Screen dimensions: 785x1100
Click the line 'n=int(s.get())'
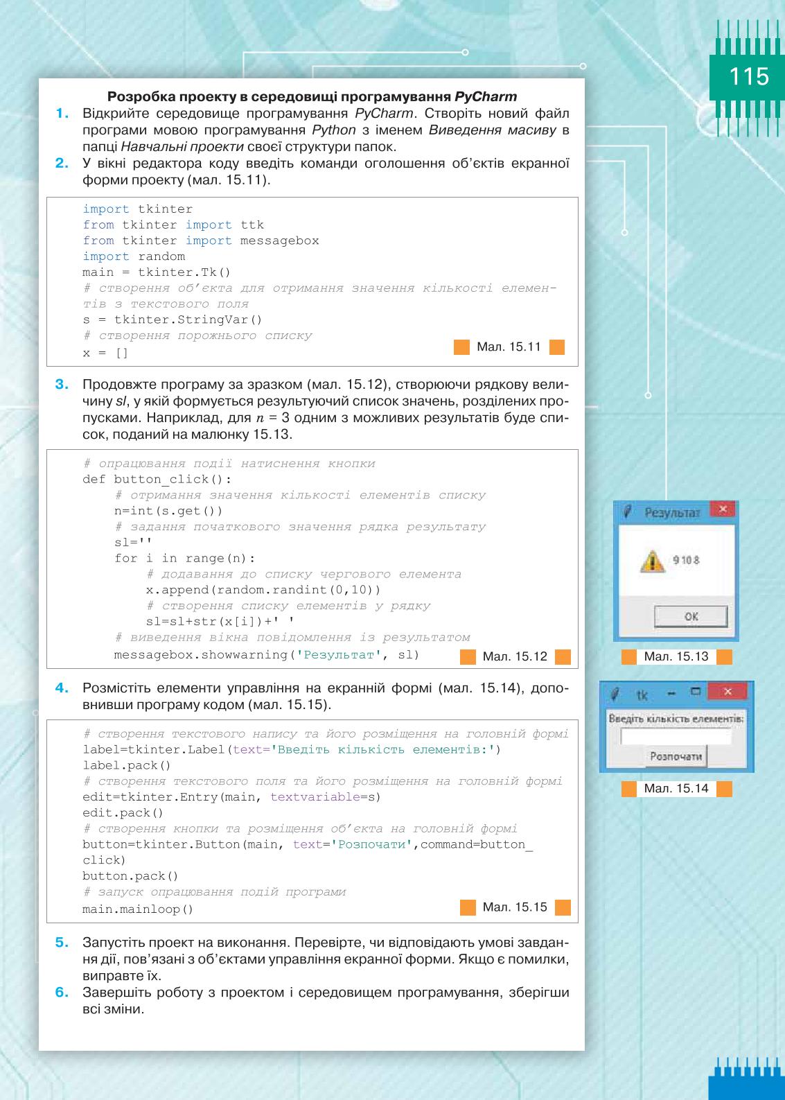pyautogui.click(x=168, y=511)
